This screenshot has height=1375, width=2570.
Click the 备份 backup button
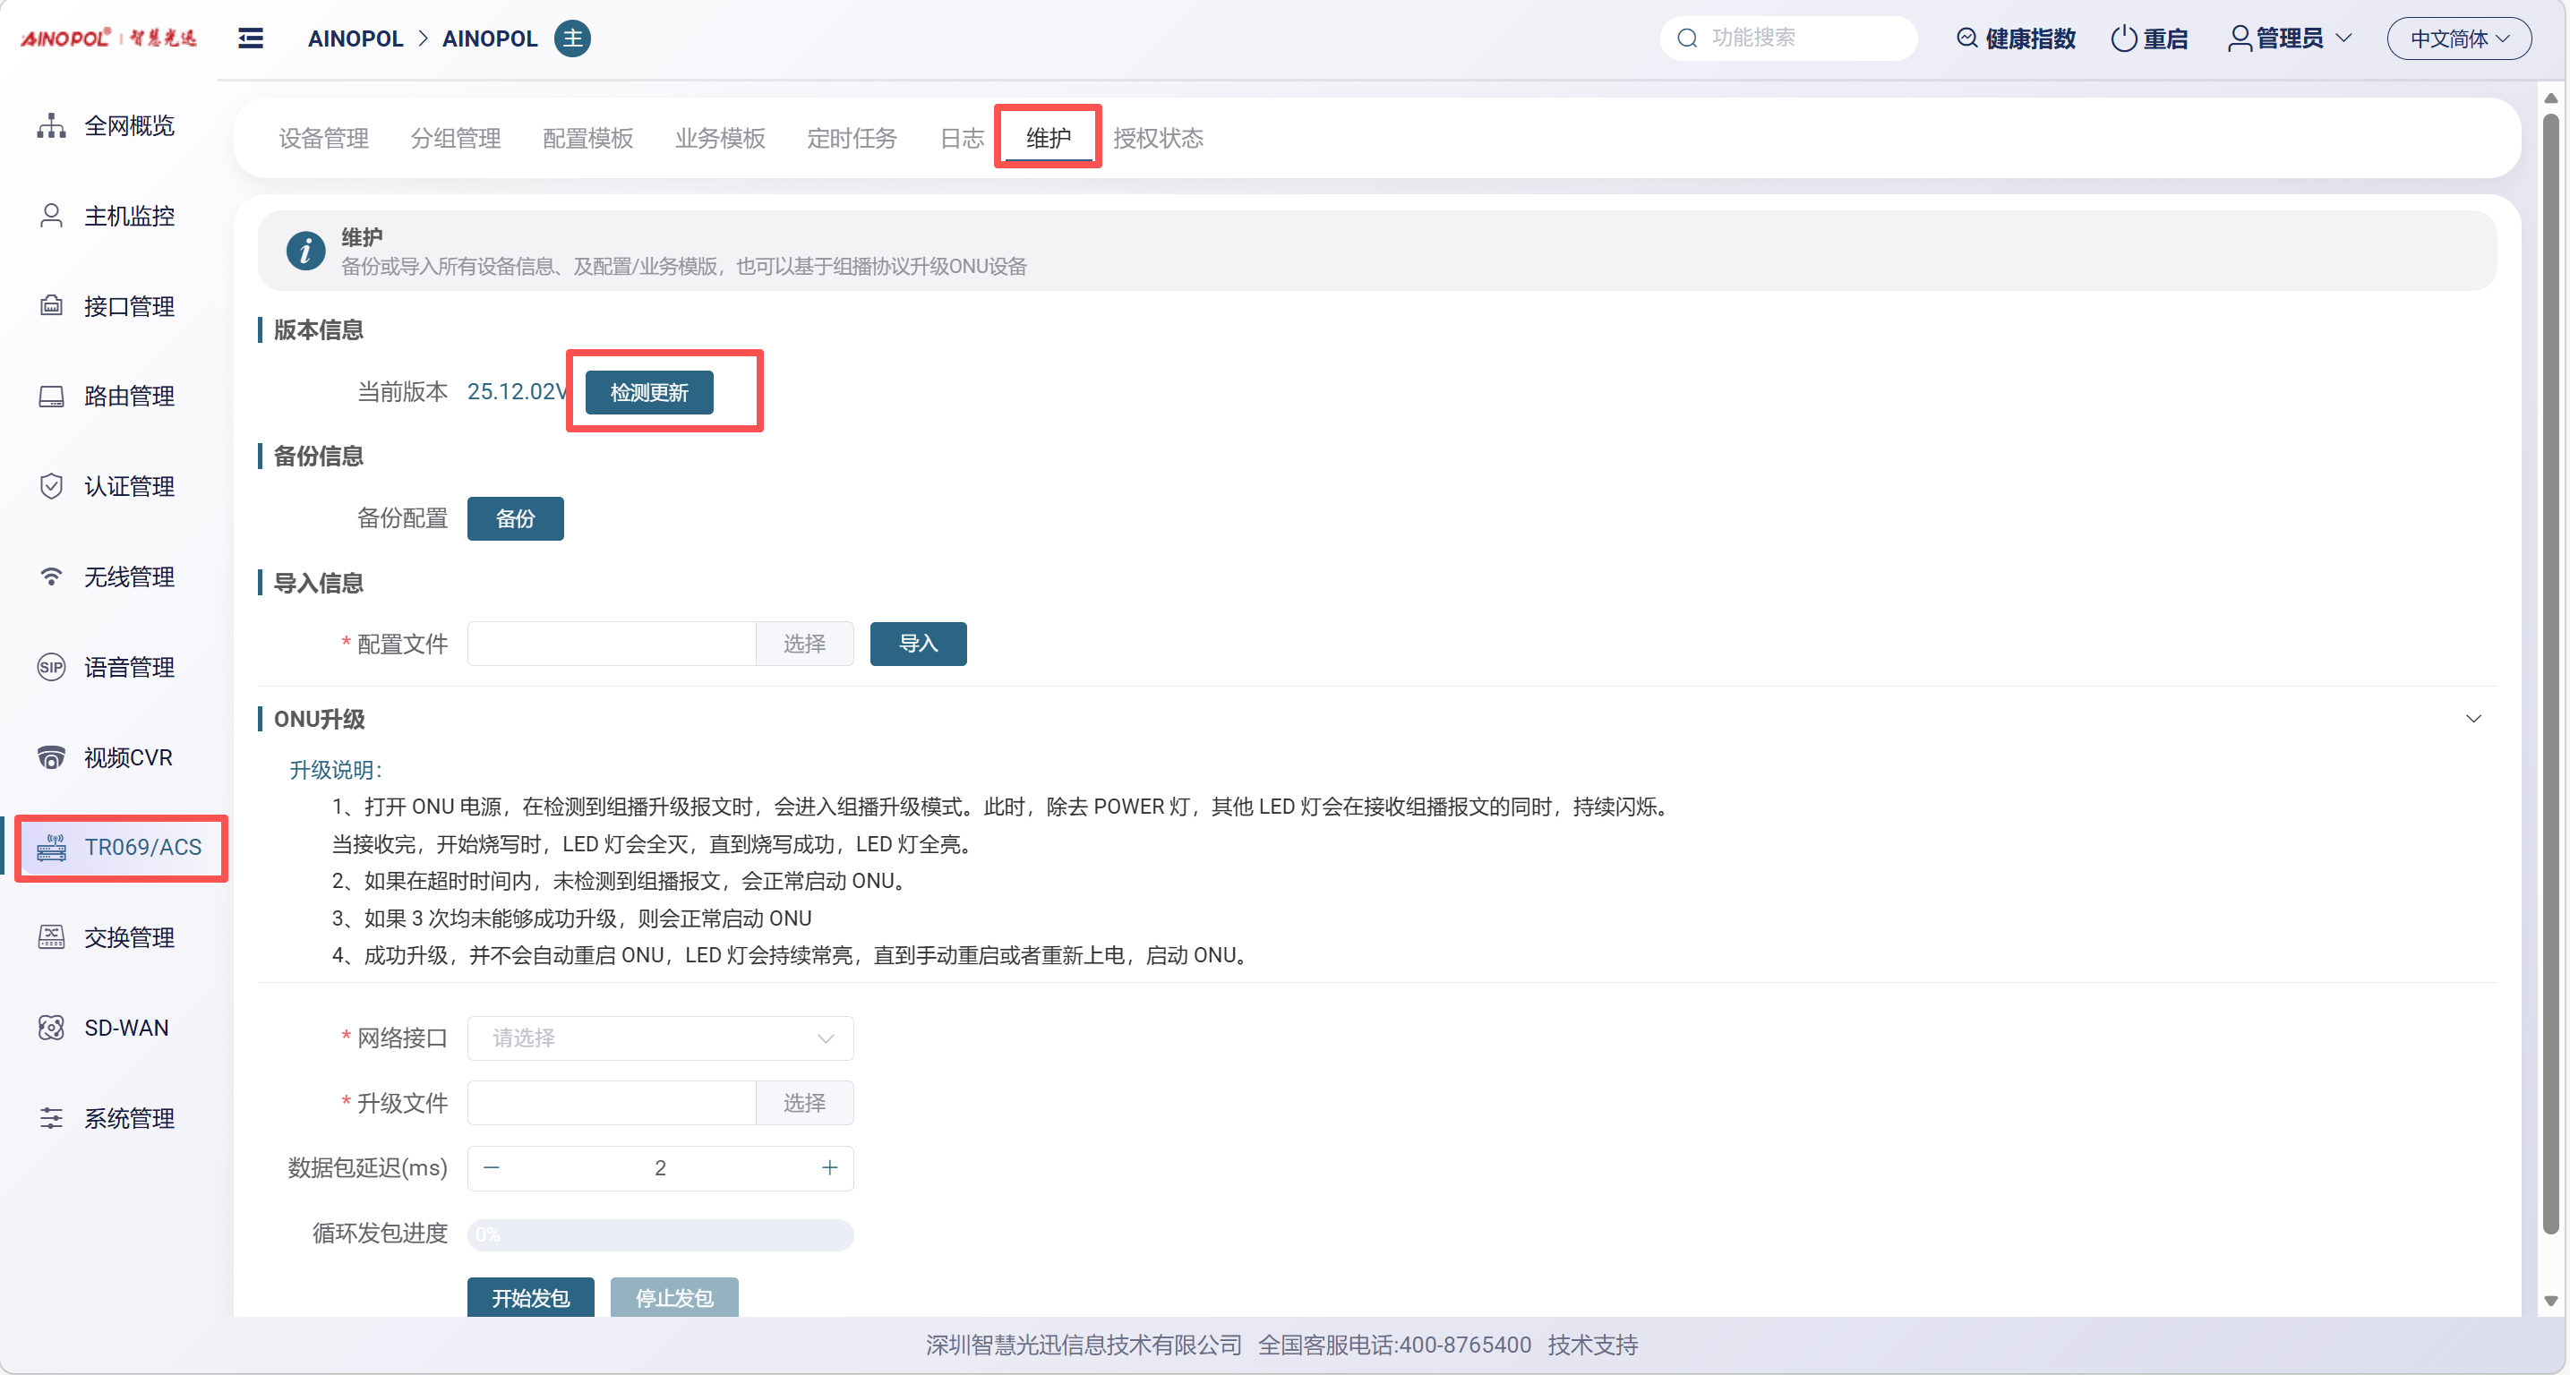click(x=515, y=518)
